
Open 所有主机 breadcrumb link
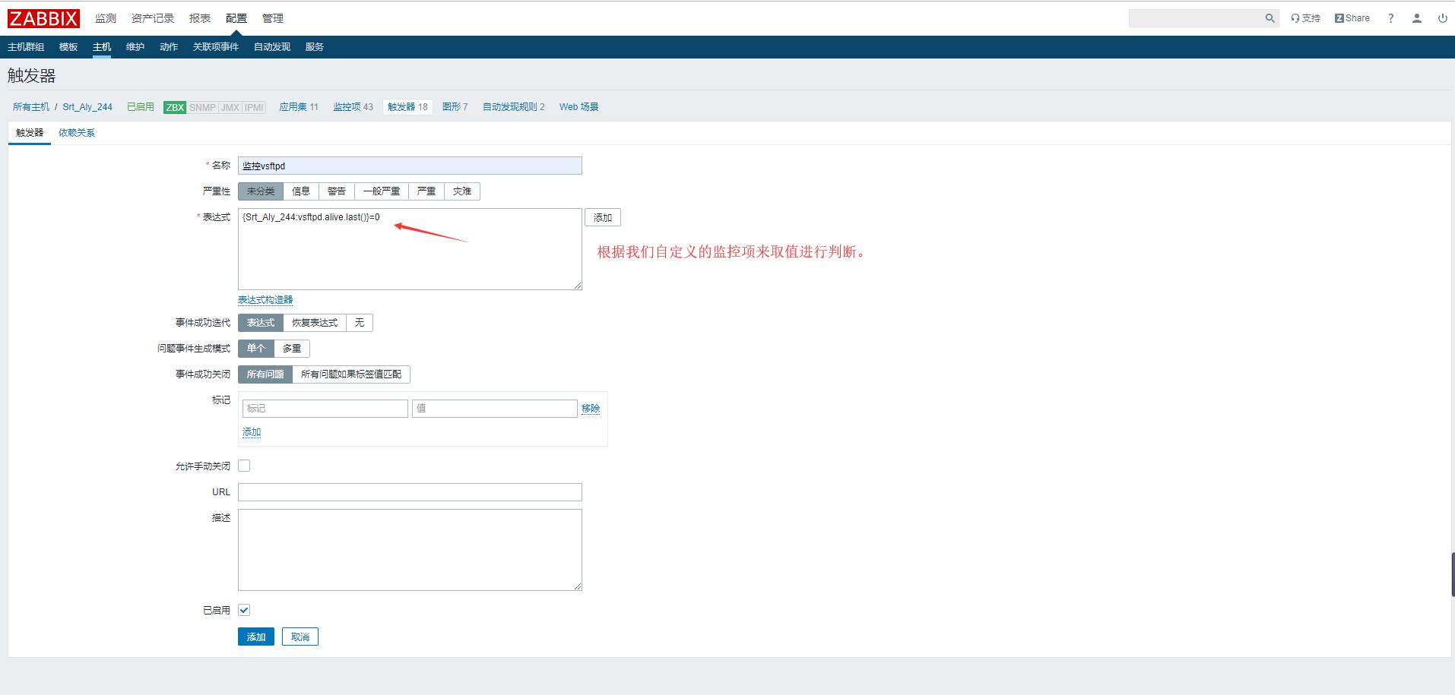click(31, 107)
